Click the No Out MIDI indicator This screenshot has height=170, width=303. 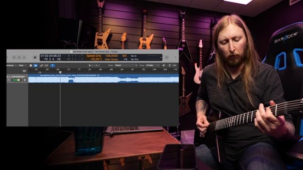[x=134, y=59]
